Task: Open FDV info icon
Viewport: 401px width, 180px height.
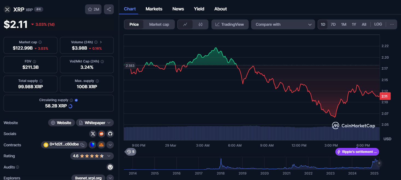Action: 34,62
